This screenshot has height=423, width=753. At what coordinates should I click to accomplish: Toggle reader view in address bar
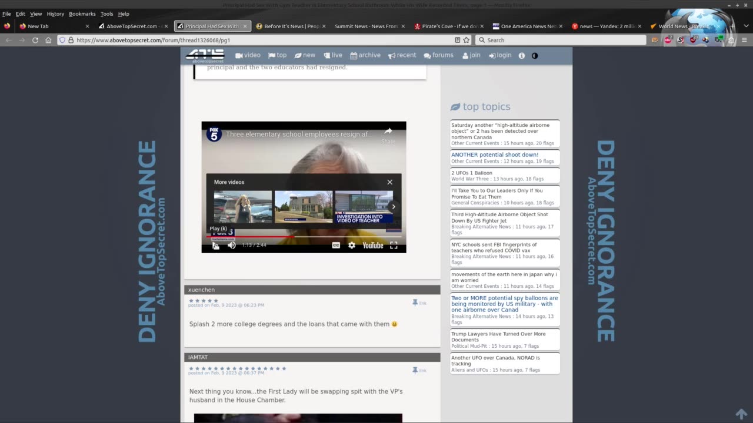pos(457,40)
